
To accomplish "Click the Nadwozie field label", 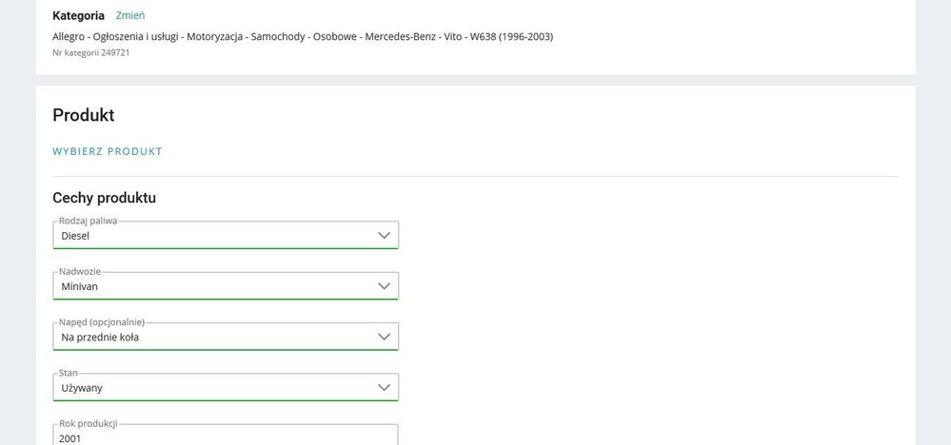I will tap(80, 271).
